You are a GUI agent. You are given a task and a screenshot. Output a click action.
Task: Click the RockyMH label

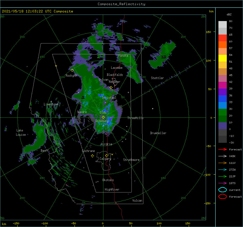pos(71,76)
